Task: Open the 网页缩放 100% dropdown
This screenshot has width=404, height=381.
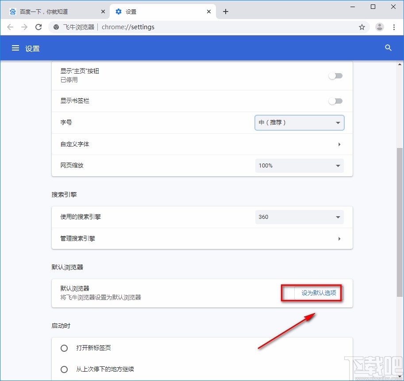Action: (299, 165)
